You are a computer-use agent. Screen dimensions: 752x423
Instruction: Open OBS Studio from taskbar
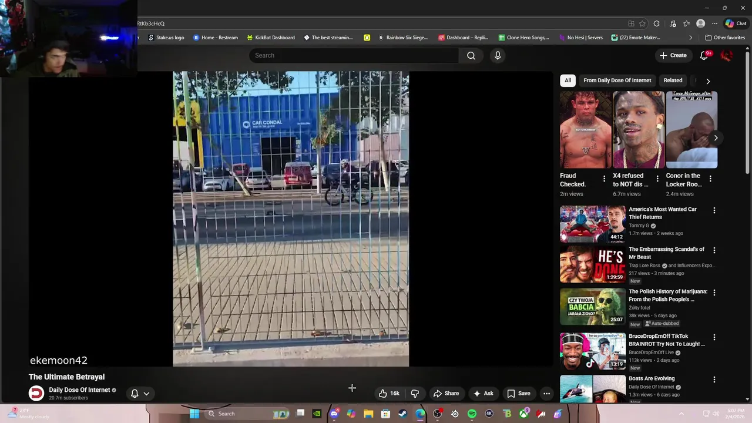click(437, 414)
